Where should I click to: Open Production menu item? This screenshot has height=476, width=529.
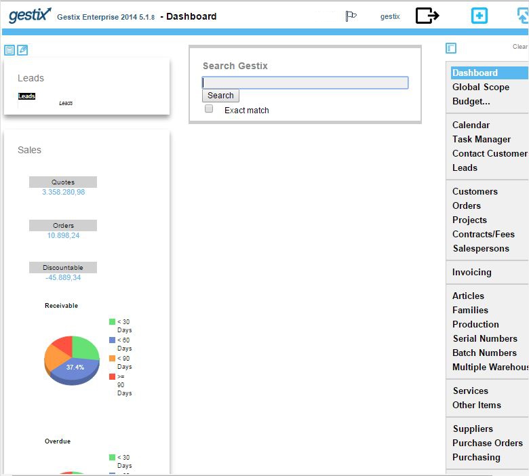[475, 324]
